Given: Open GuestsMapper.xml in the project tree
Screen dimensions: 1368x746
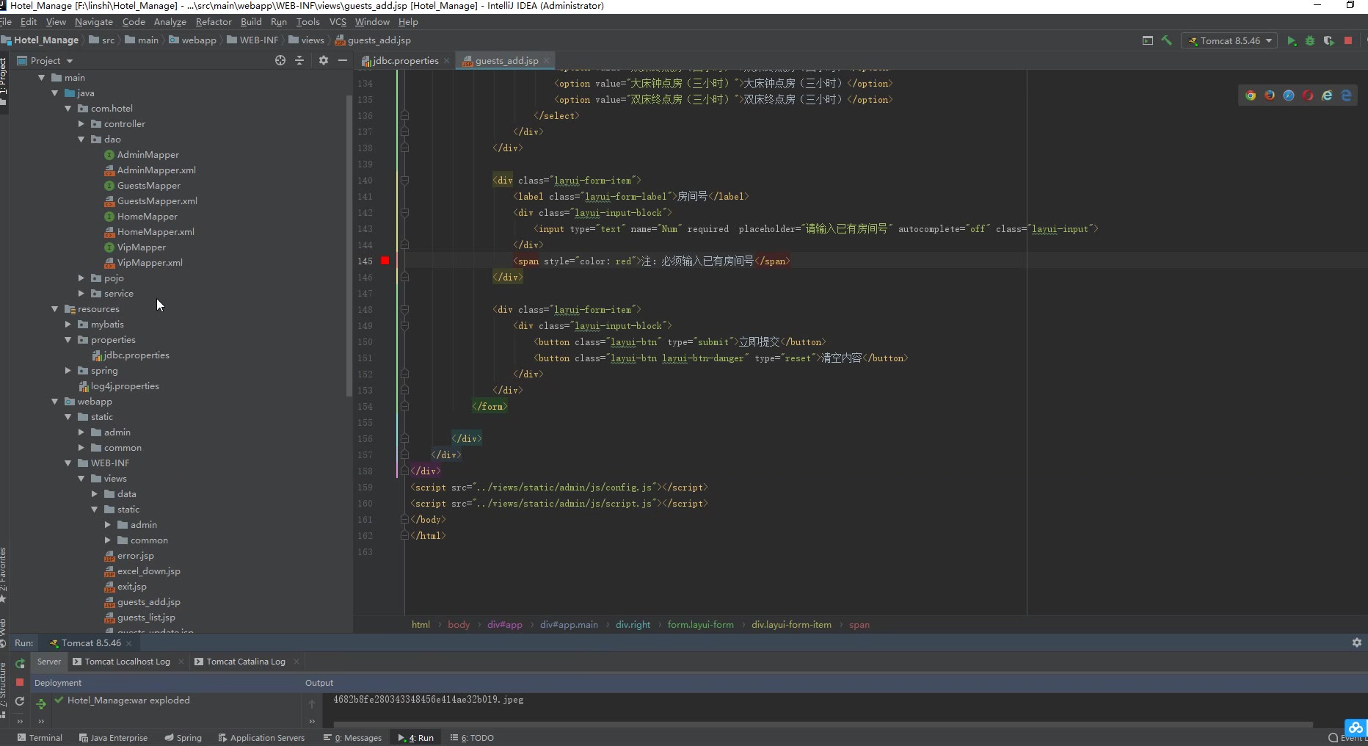Looking at the screenshot, I should tap(157, 201).
